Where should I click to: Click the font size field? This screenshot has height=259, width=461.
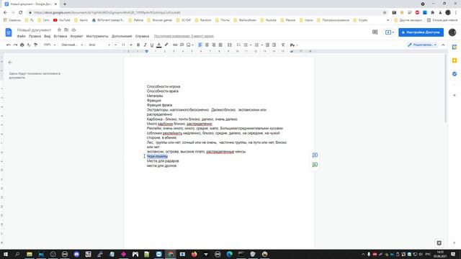click(x=123, y=45)
